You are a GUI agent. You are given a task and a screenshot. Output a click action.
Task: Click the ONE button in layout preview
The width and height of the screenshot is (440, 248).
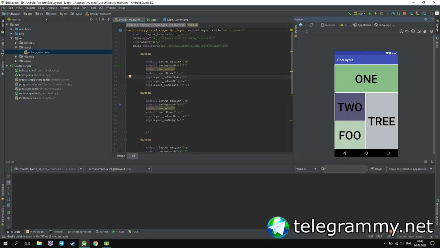366,79
